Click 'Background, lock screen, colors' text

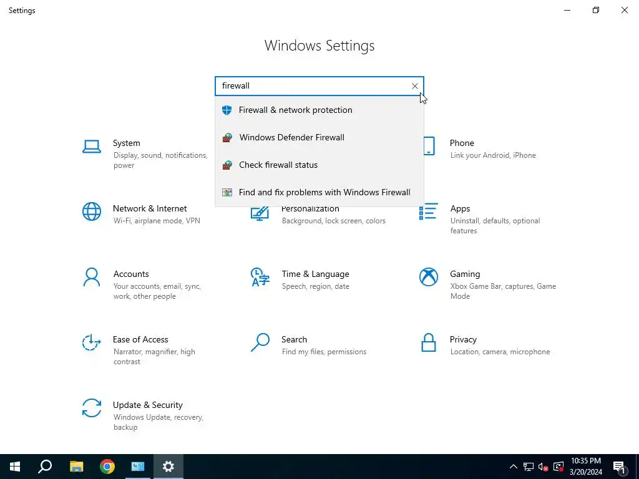click(x=334, y=221)
